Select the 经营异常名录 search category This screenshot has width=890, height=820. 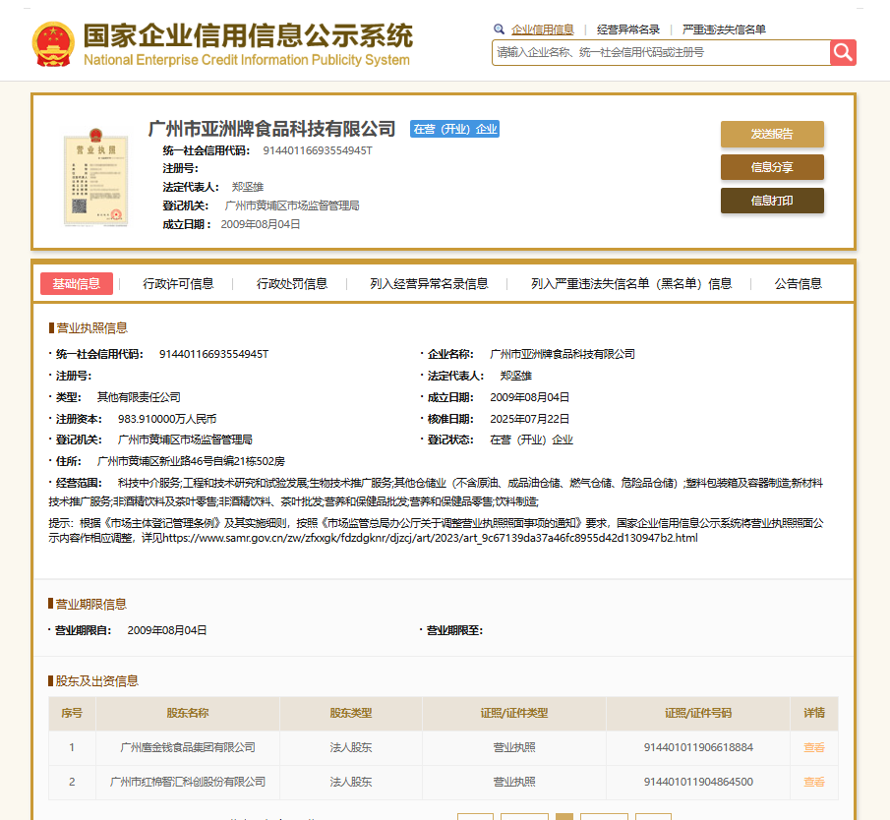[628, 29]
